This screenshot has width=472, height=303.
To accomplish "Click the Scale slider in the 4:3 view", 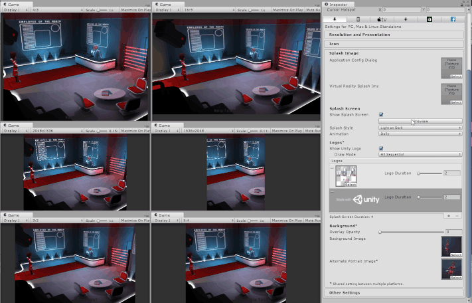I will (x=102, y=10).
